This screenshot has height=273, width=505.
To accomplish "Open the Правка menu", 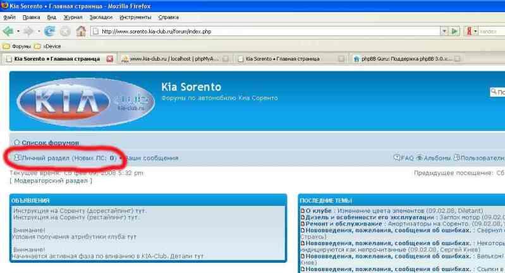I will (x=31, y=18).
